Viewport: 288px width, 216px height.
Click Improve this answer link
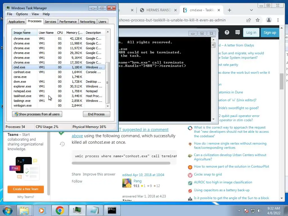pos(99,174)
